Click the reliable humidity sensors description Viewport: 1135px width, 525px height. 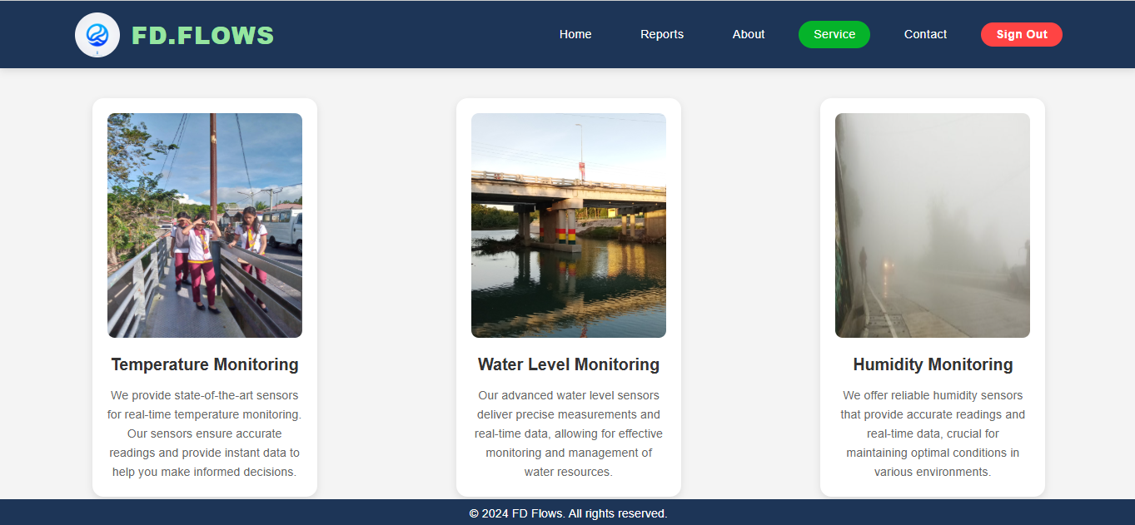[x=933, y=433]
